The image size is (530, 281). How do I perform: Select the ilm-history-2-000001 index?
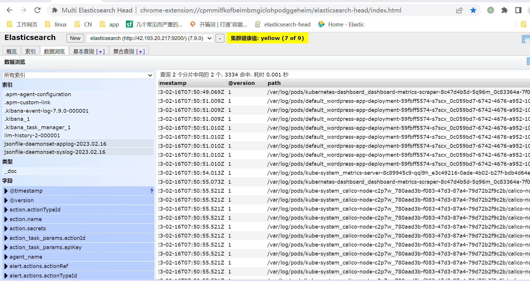pos(78,135)
